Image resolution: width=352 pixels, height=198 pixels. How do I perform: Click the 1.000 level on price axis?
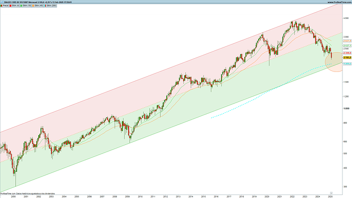[x=346, y=108]
